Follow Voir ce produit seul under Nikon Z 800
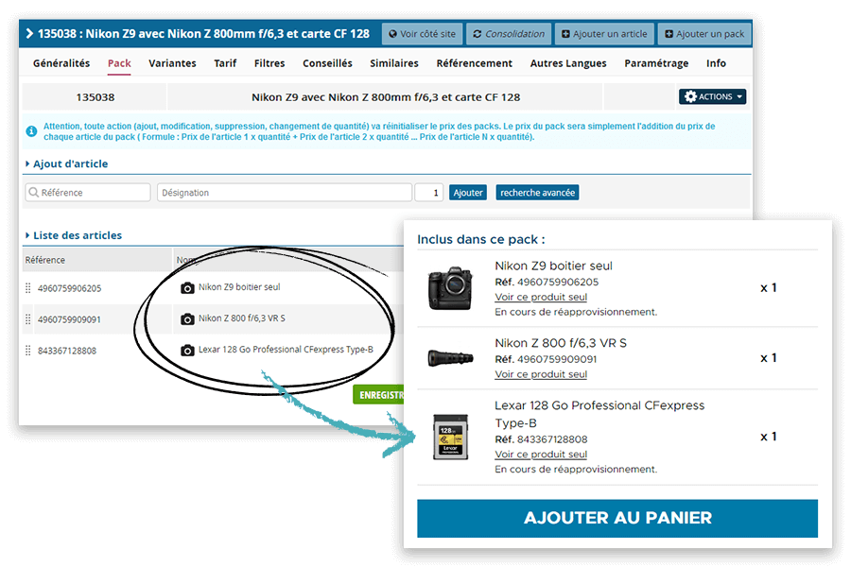The width and height of the screenshot is (851, 567). tap(541, 374)
